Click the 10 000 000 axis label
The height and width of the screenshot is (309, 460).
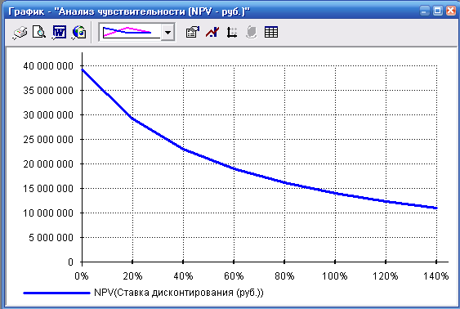[48, 213]
